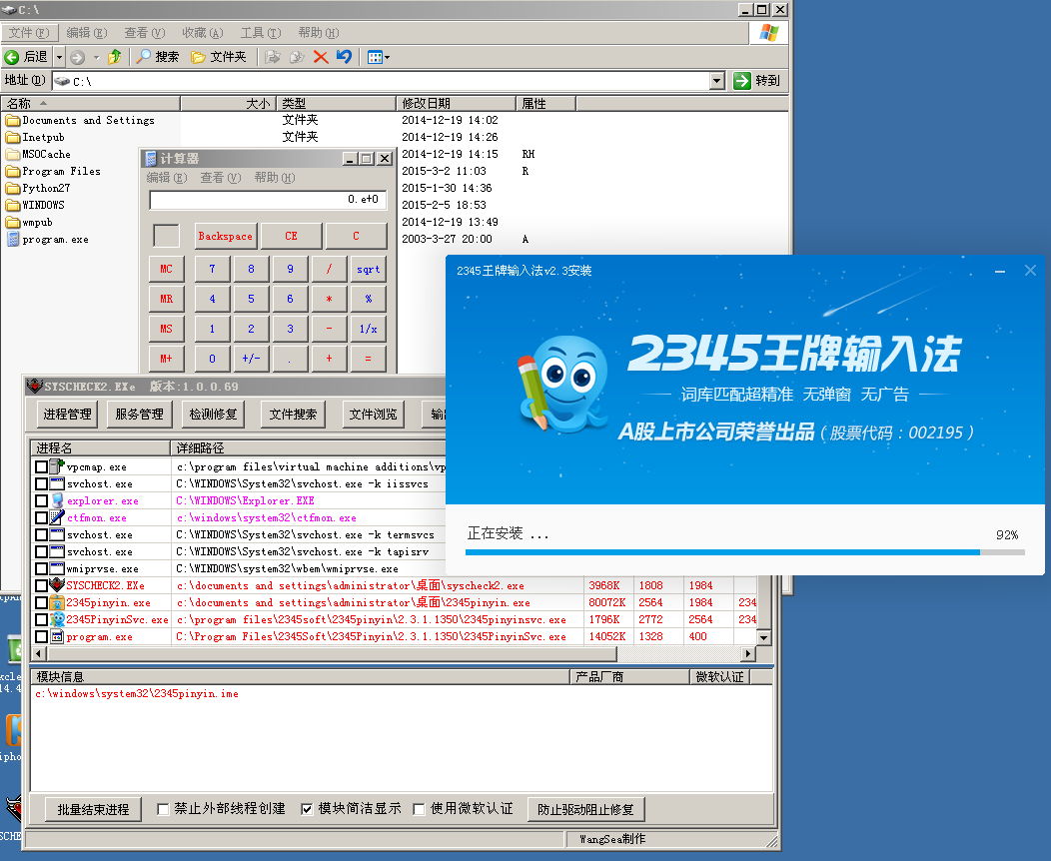1051x861 pixels.
Task: Switch to 服务管理 tab in SYSCHECK2
Action: (139, 415)
